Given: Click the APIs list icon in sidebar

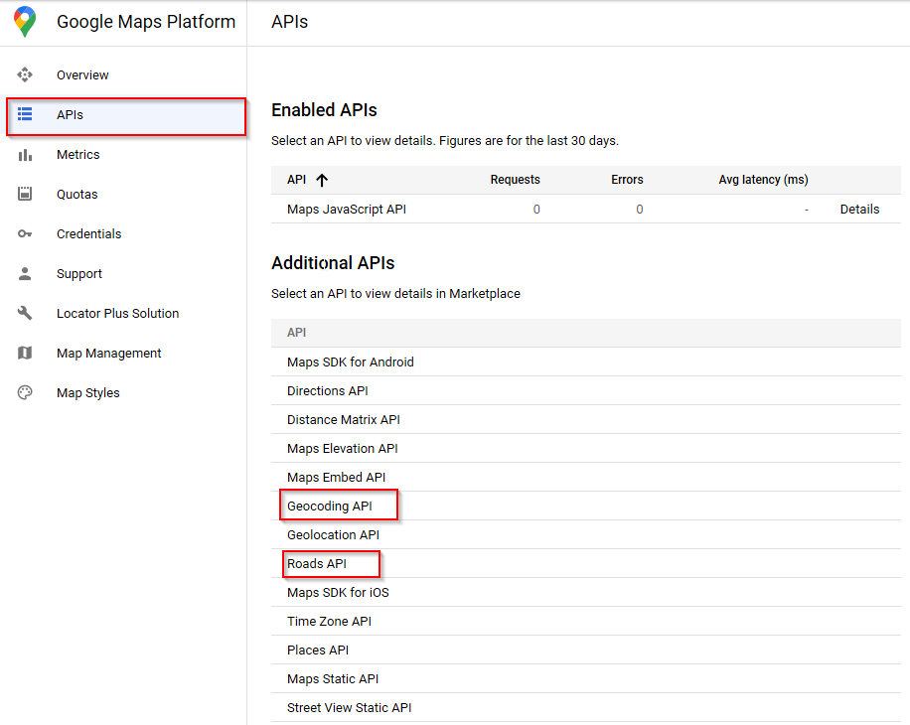Looking at the screenshot, I should 24,114.
